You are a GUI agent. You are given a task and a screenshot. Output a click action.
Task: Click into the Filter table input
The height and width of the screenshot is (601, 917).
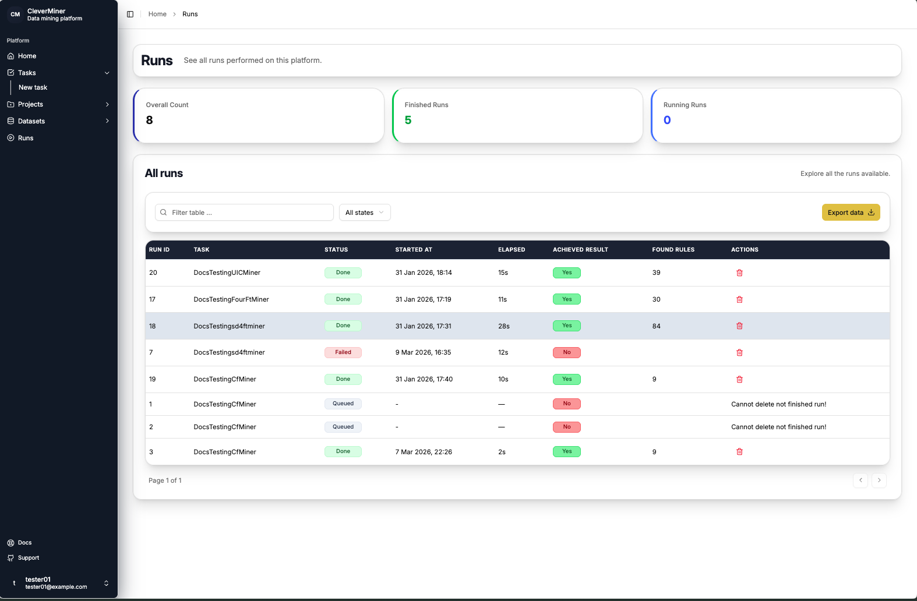pos(251,213)
